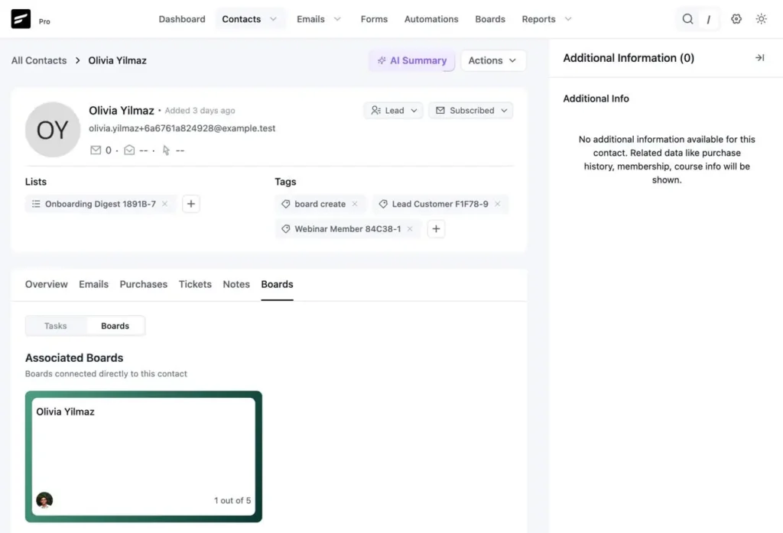Click the Olivia Yilmaz breadcrumb text
This screenshot has height=533, width=783.
click(117, 60)
